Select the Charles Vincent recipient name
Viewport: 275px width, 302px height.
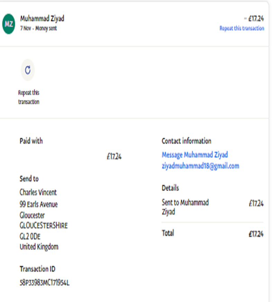pos(38,192)
